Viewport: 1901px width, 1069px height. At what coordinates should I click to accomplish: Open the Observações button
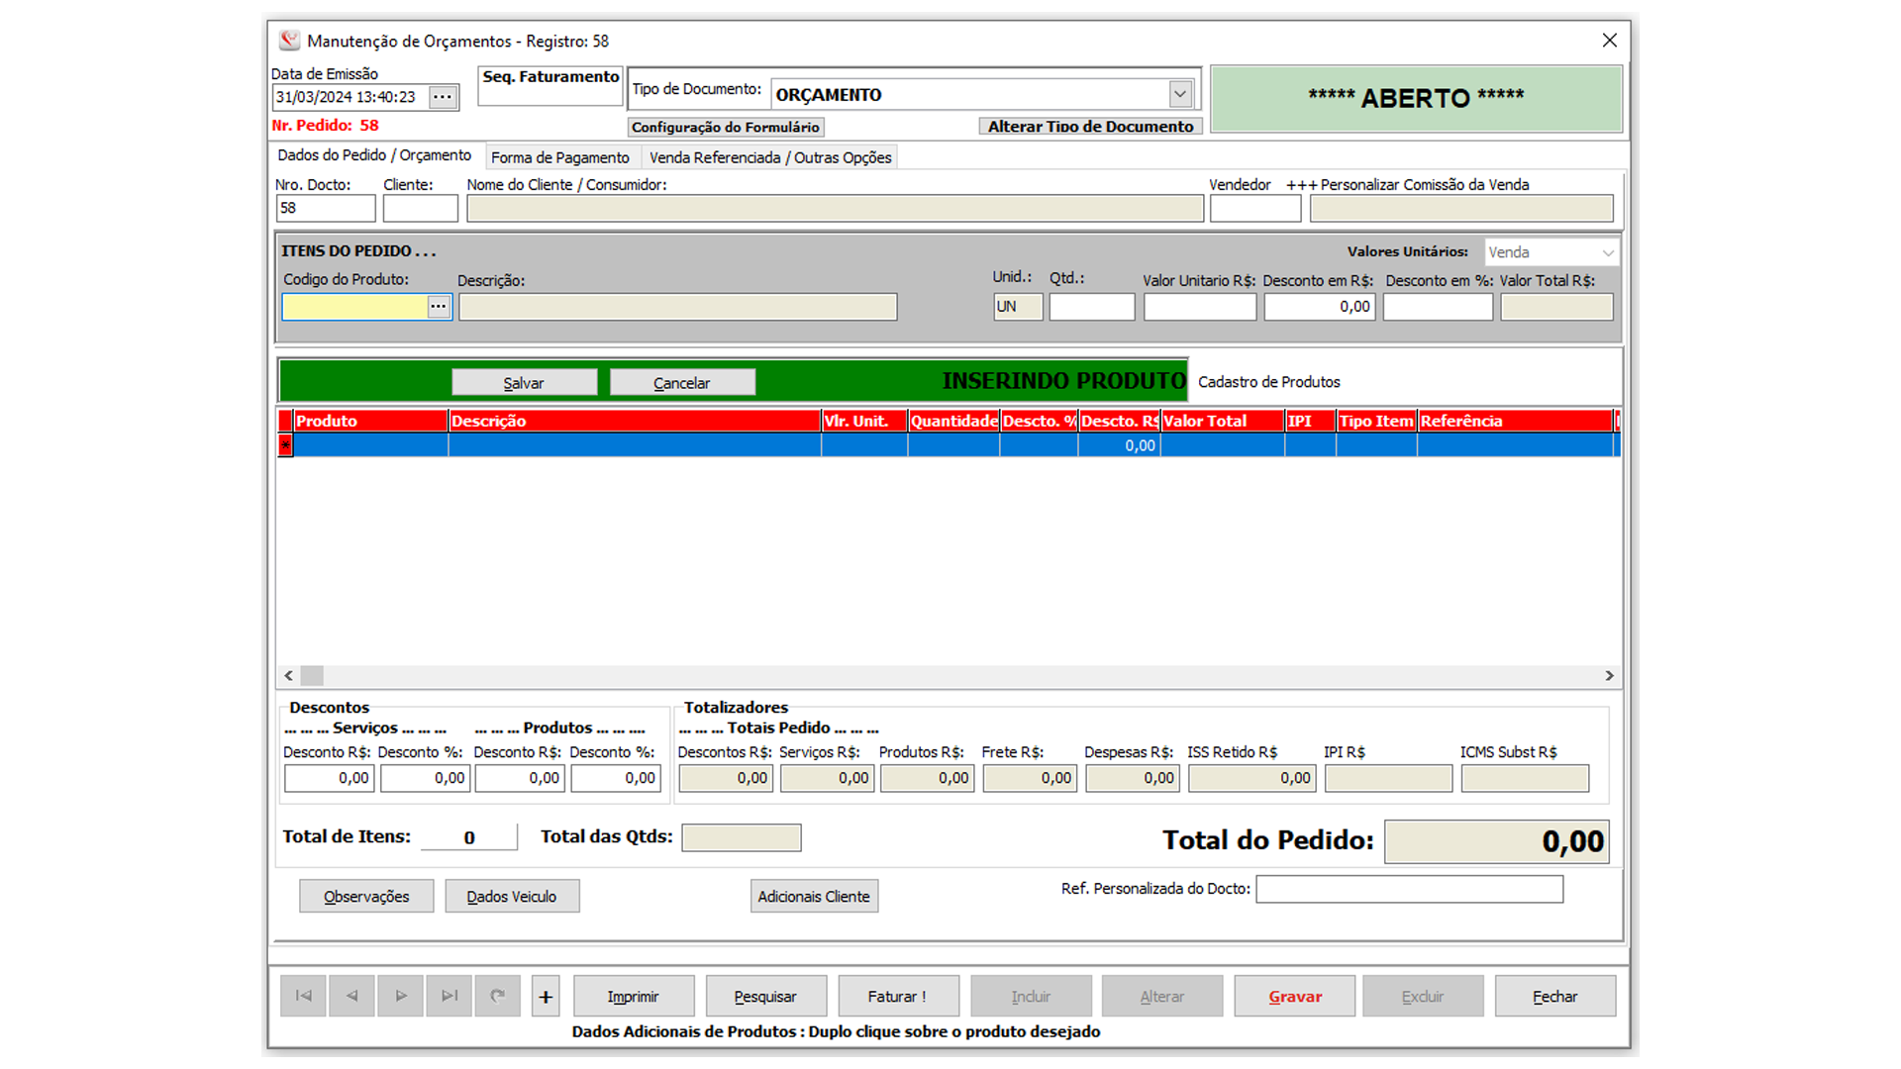pyautogui.click(x=366, y=896)
